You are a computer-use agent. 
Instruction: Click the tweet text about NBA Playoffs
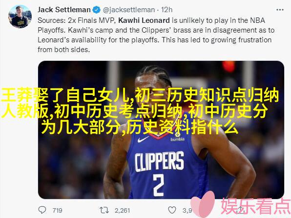click(x=156, y=35)
